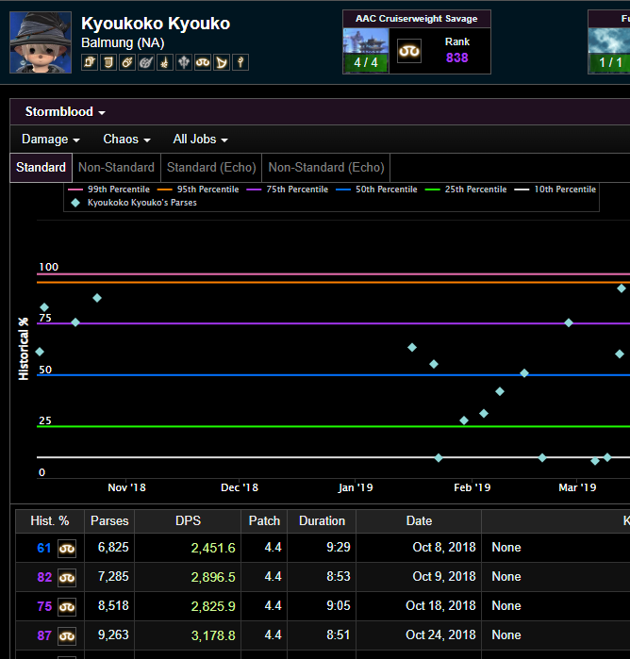Sort by the Patch column header
The width and height of the screenshot is (630, 659).
pos(264,521)
